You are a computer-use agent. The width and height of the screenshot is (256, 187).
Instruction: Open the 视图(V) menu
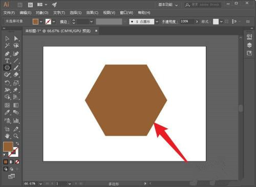pyautogui.click(x=109, y=13)
